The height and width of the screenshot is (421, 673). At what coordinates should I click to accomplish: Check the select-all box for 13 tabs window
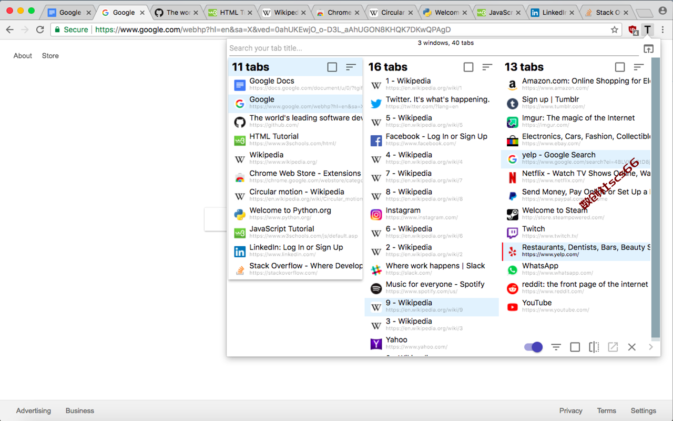pyautogui.click(x=619, y=67)
